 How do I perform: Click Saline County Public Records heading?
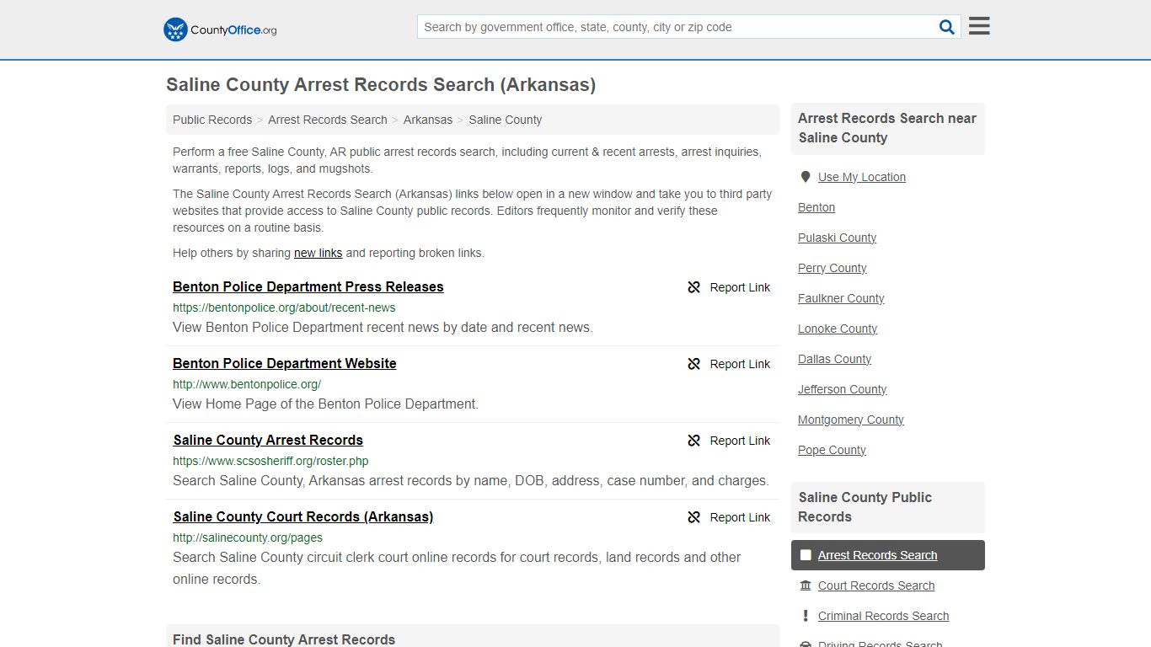click(865, 507)
